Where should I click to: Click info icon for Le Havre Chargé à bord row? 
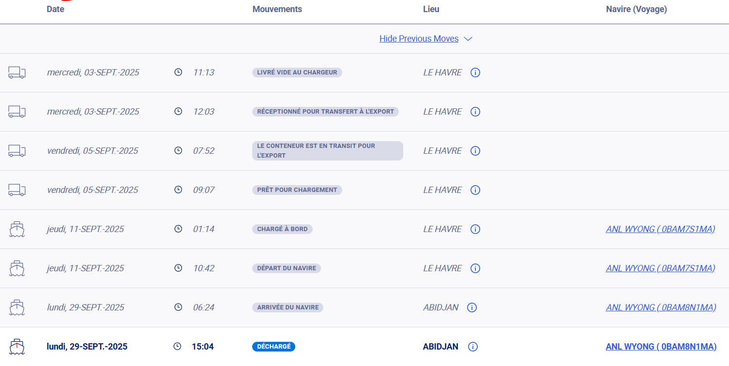click(x=475, y=229)
